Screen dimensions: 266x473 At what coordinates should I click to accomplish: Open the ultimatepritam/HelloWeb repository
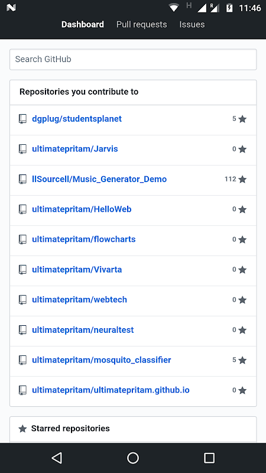[x=82, y=209]
